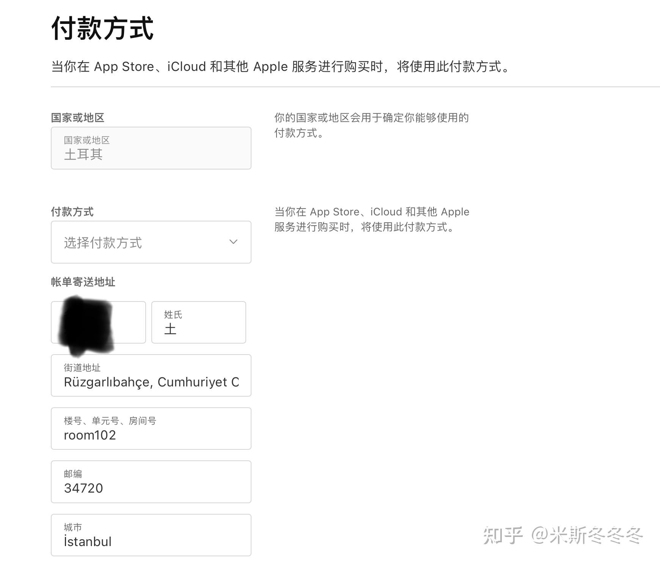Expand the payment method selector chevron

233,242
